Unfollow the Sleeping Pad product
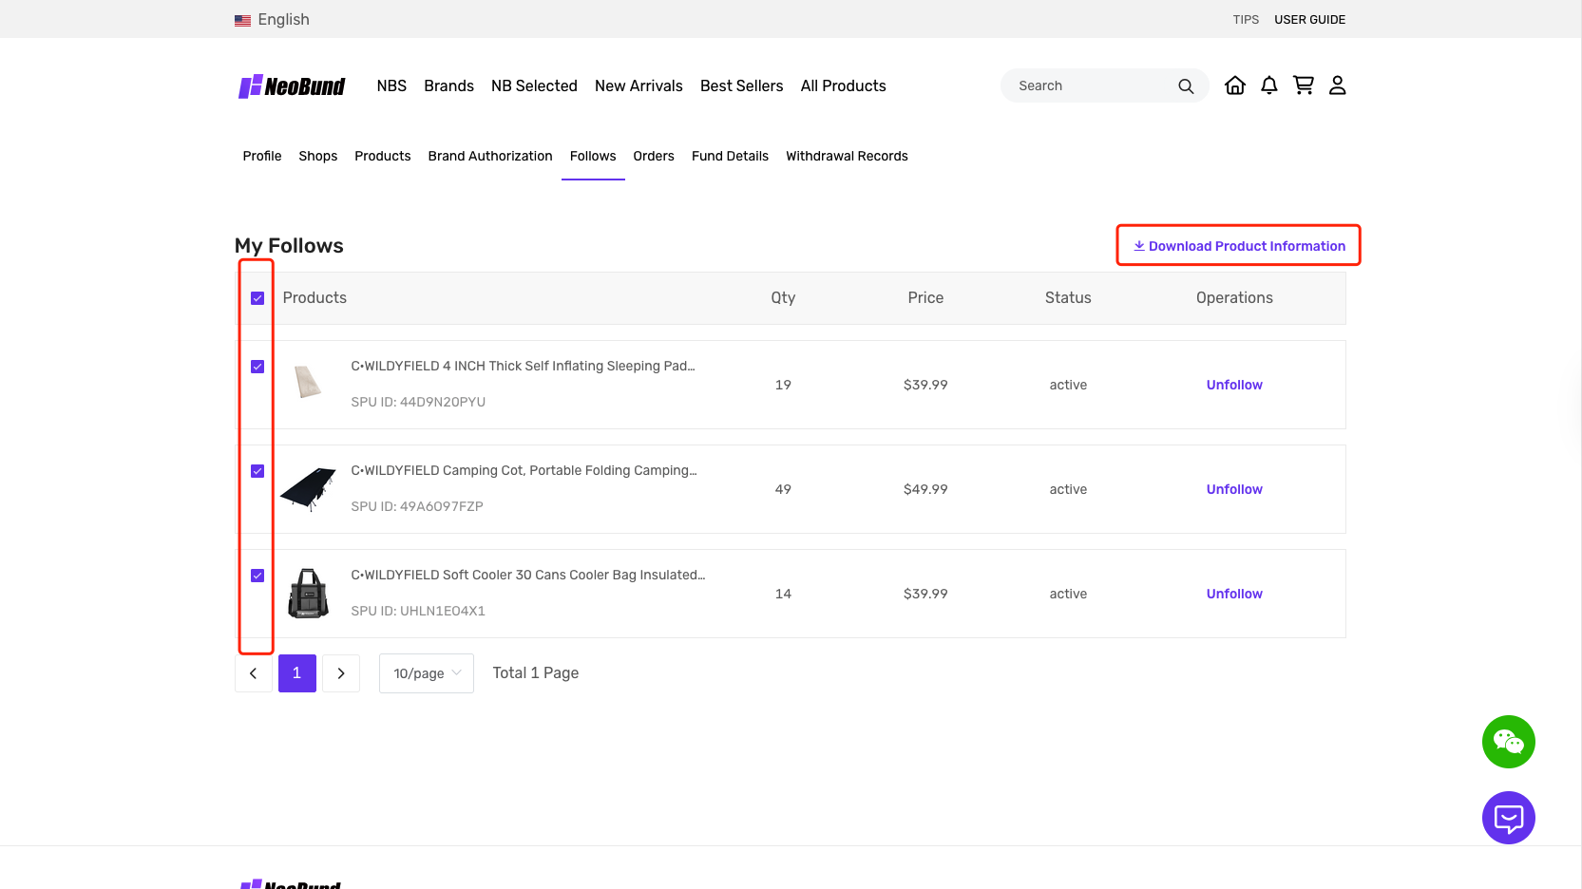The width and height of the screenshot is (1582, 889). point(1234,385)
